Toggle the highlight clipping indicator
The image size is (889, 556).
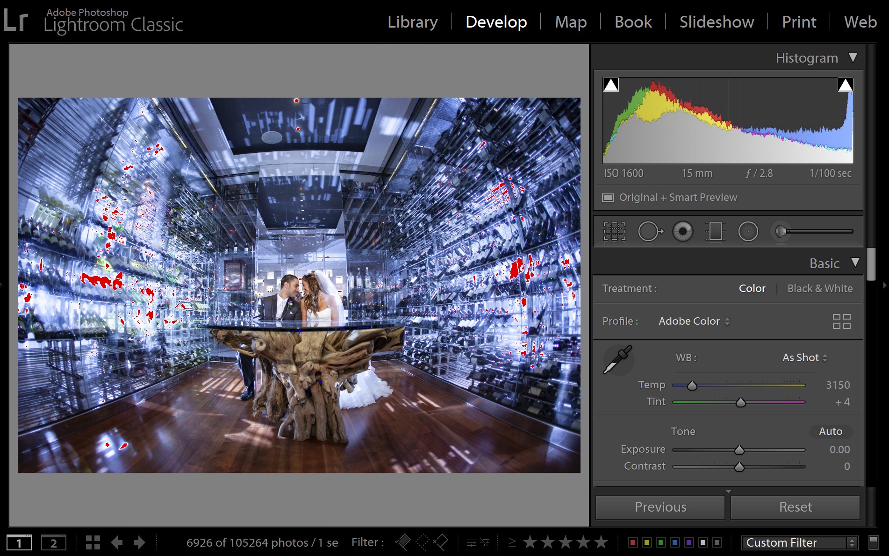[x=845, y=85]
